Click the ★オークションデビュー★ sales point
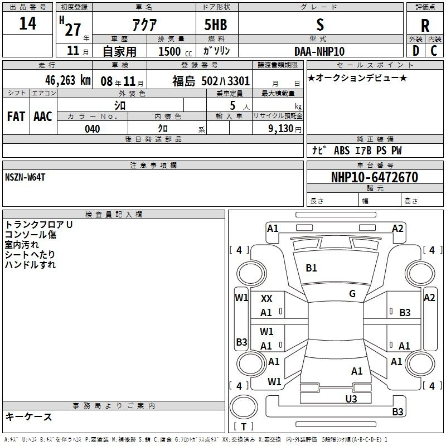The height and width of the screenshot is (446, 446). coord(357,77)
